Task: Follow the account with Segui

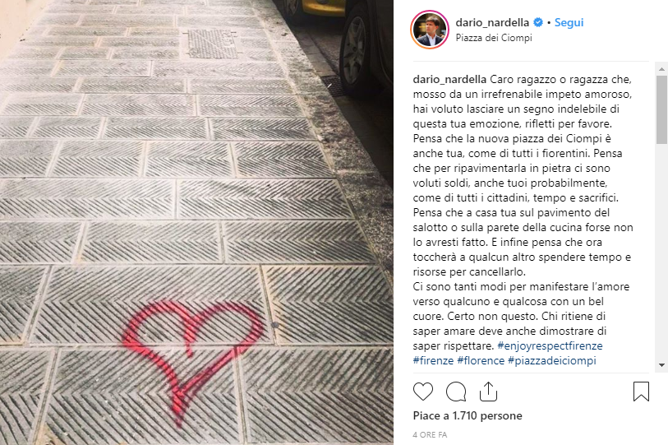Action: 569,22
